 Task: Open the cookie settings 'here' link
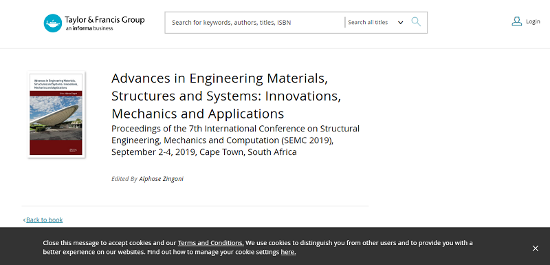(x=288, y=252)
